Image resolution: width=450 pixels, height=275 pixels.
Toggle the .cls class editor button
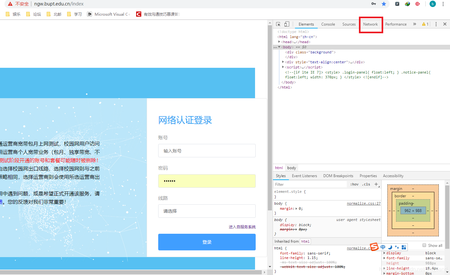(366, 184)
